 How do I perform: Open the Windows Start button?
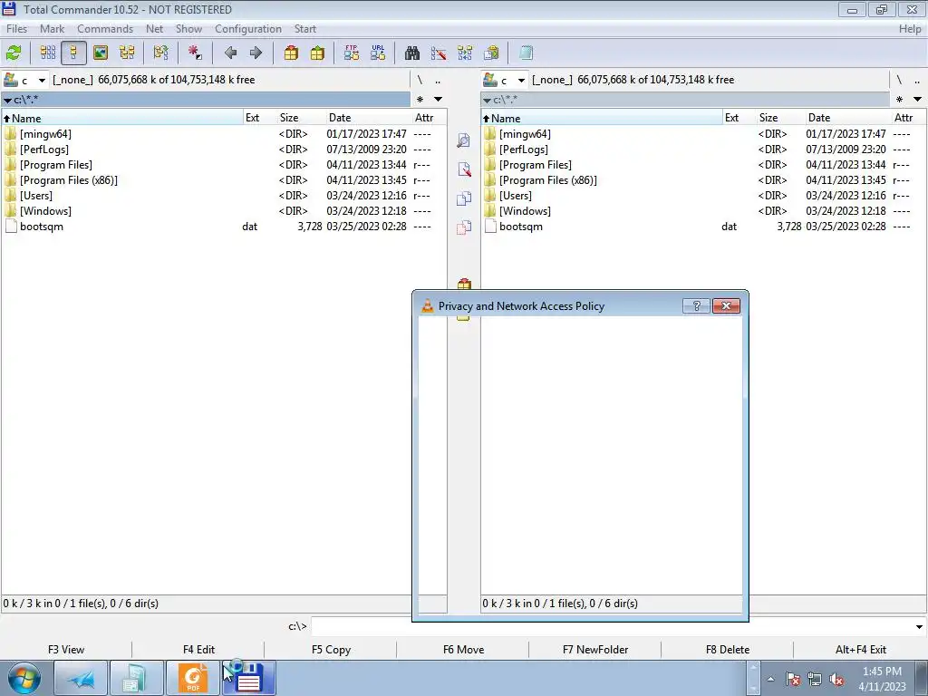(x=24, y=678)
